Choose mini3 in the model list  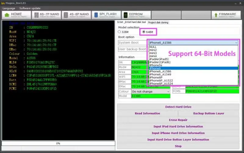pos(193,53)
